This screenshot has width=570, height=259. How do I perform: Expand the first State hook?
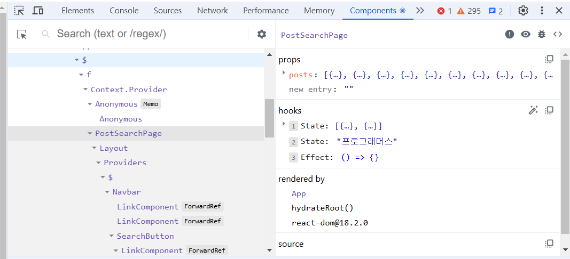tap(284, 124)
